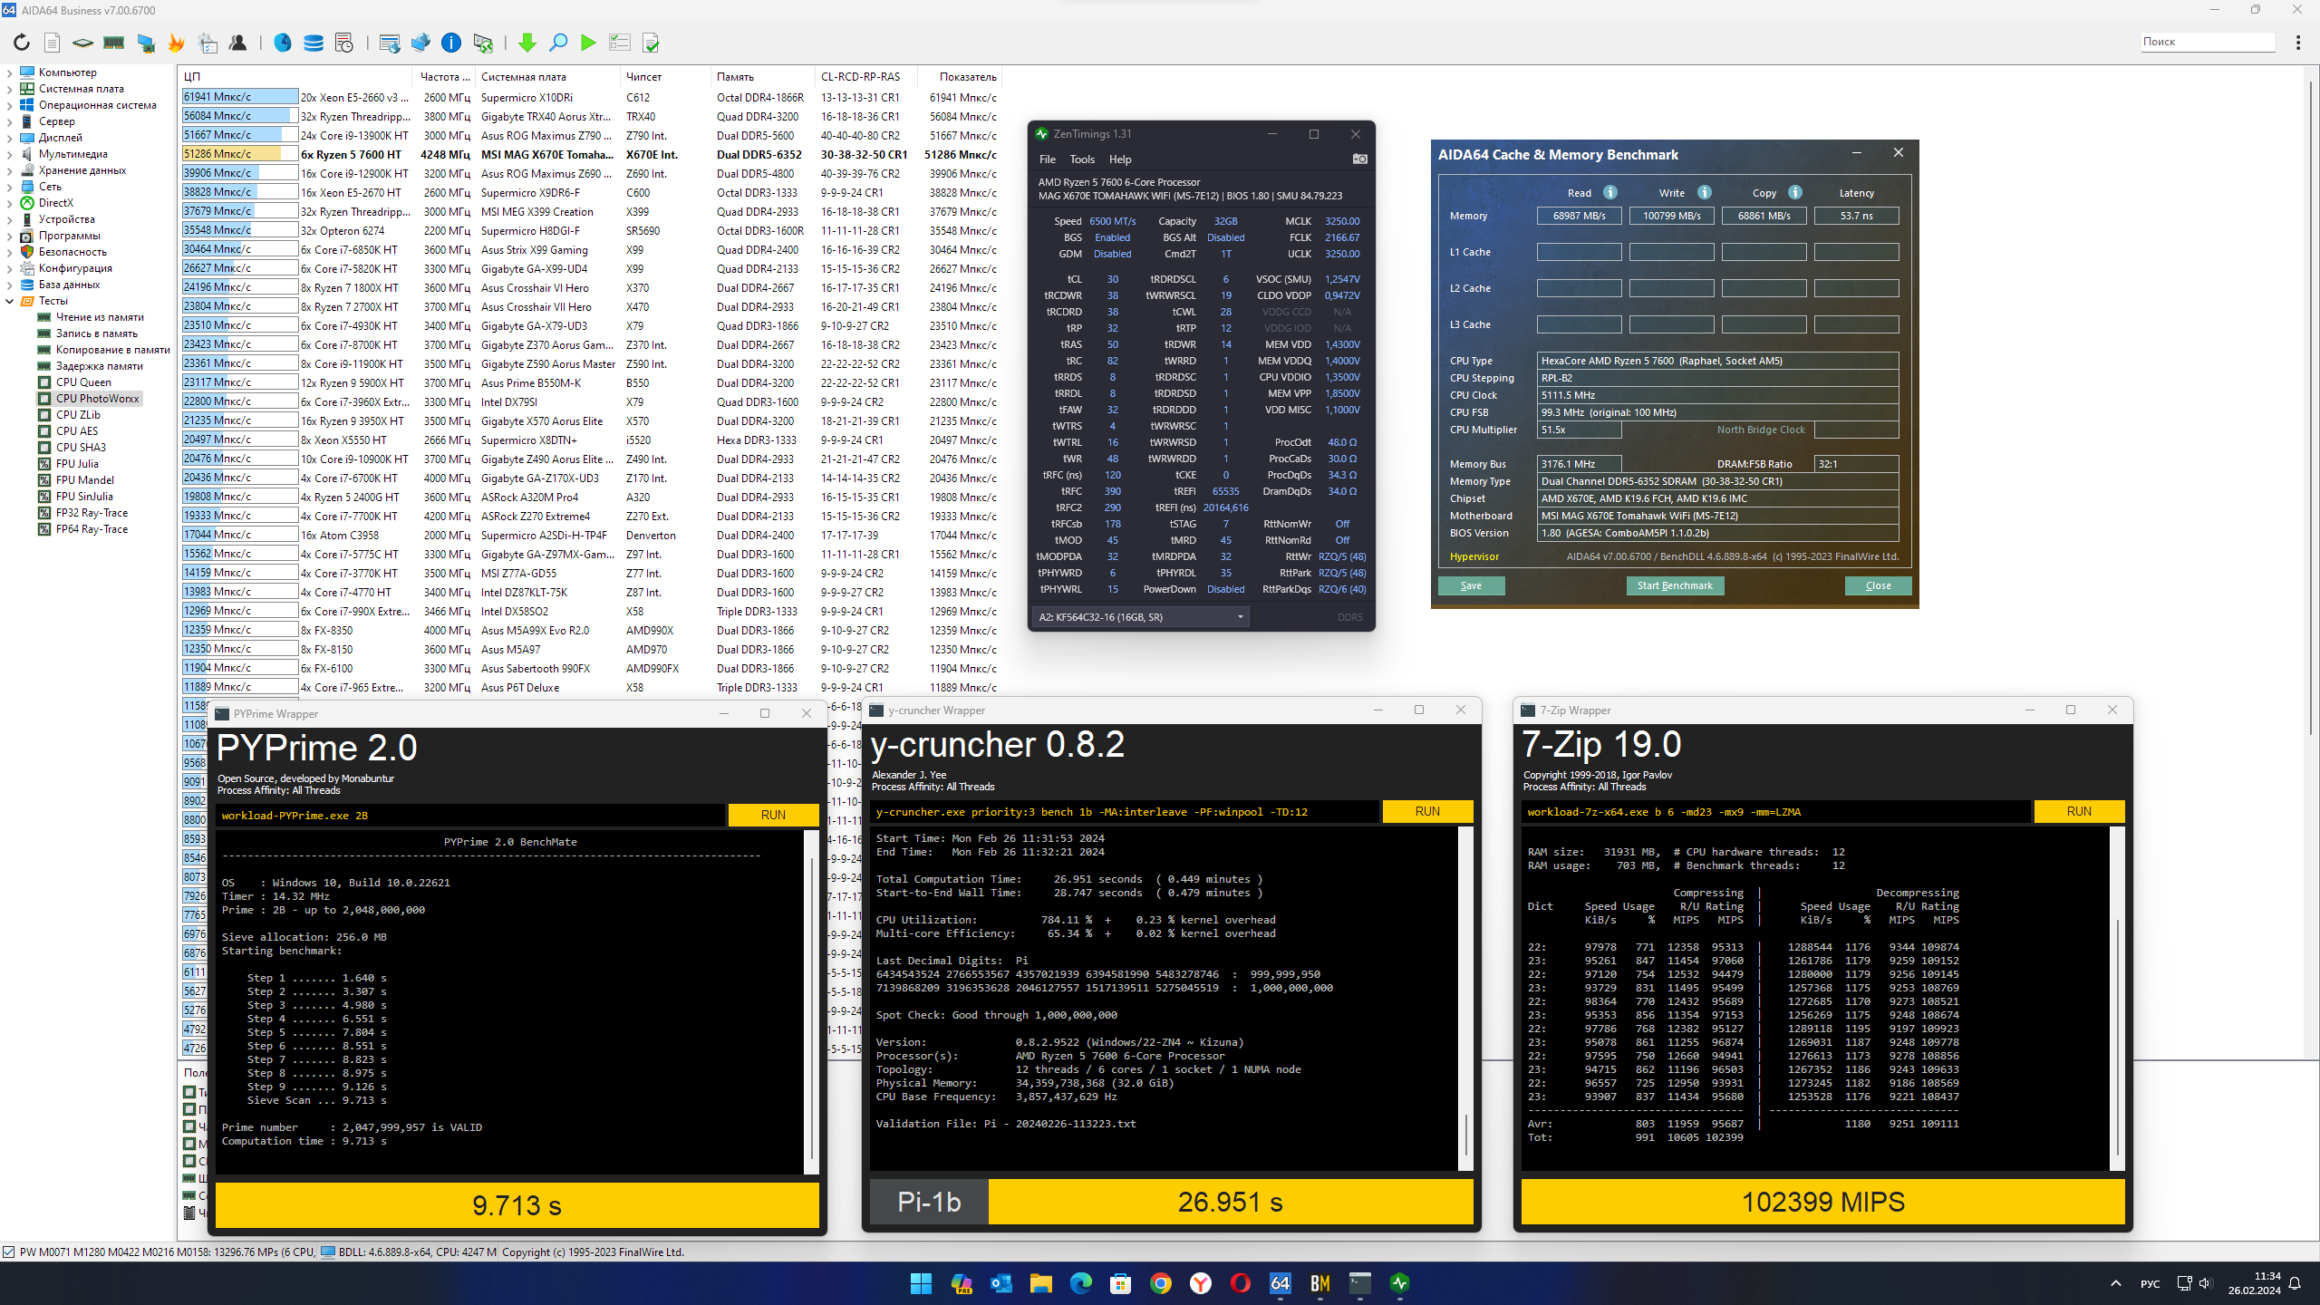Image resolution: width=2320 pixels, height=1305 pixels.
Task: Open the File menu in ZenTimings
Action: (1047, 159)
